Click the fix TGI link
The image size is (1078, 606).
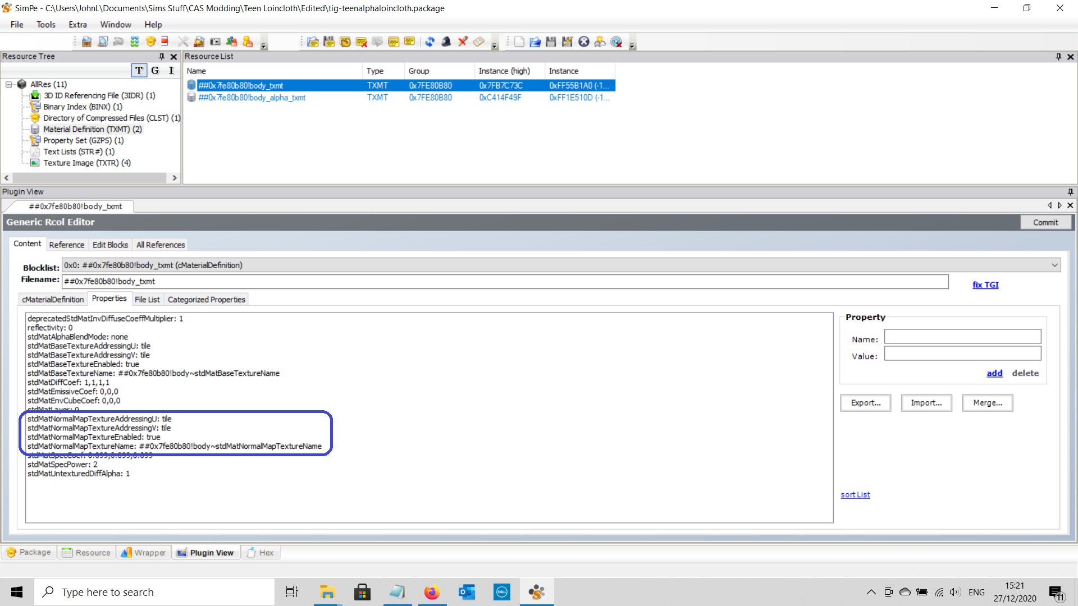pyautogui.click(x=985, y=284)
